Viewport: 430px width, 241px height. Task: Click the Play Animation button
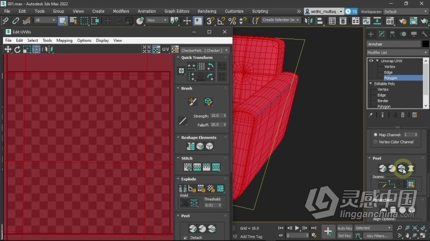point(297,228)
